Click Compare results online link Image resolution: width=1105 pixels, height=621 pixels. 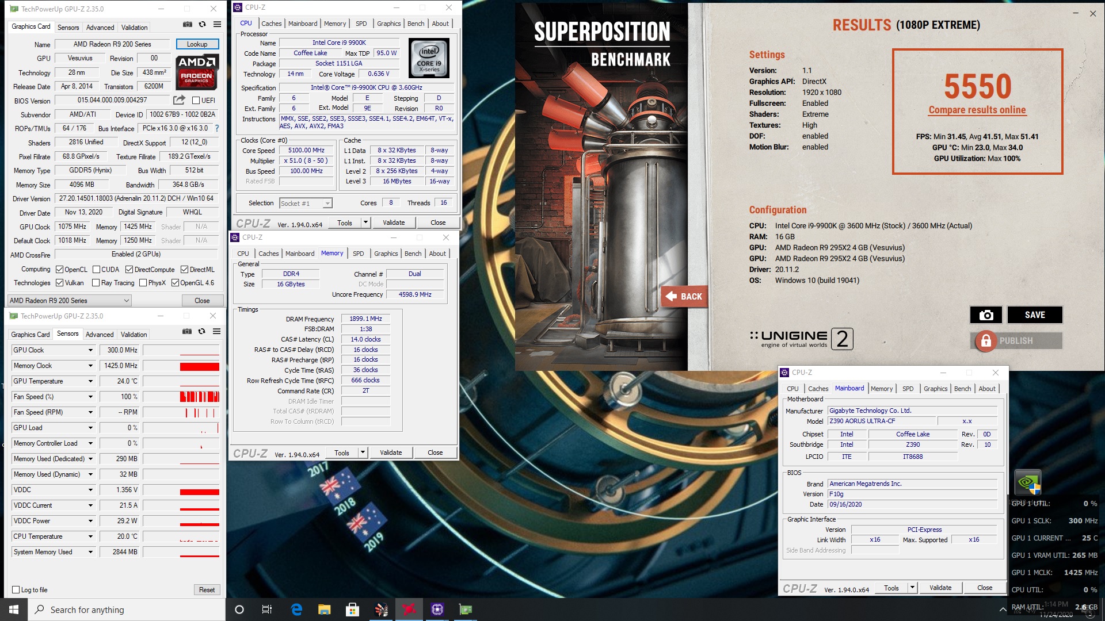(x=977, y=110)
